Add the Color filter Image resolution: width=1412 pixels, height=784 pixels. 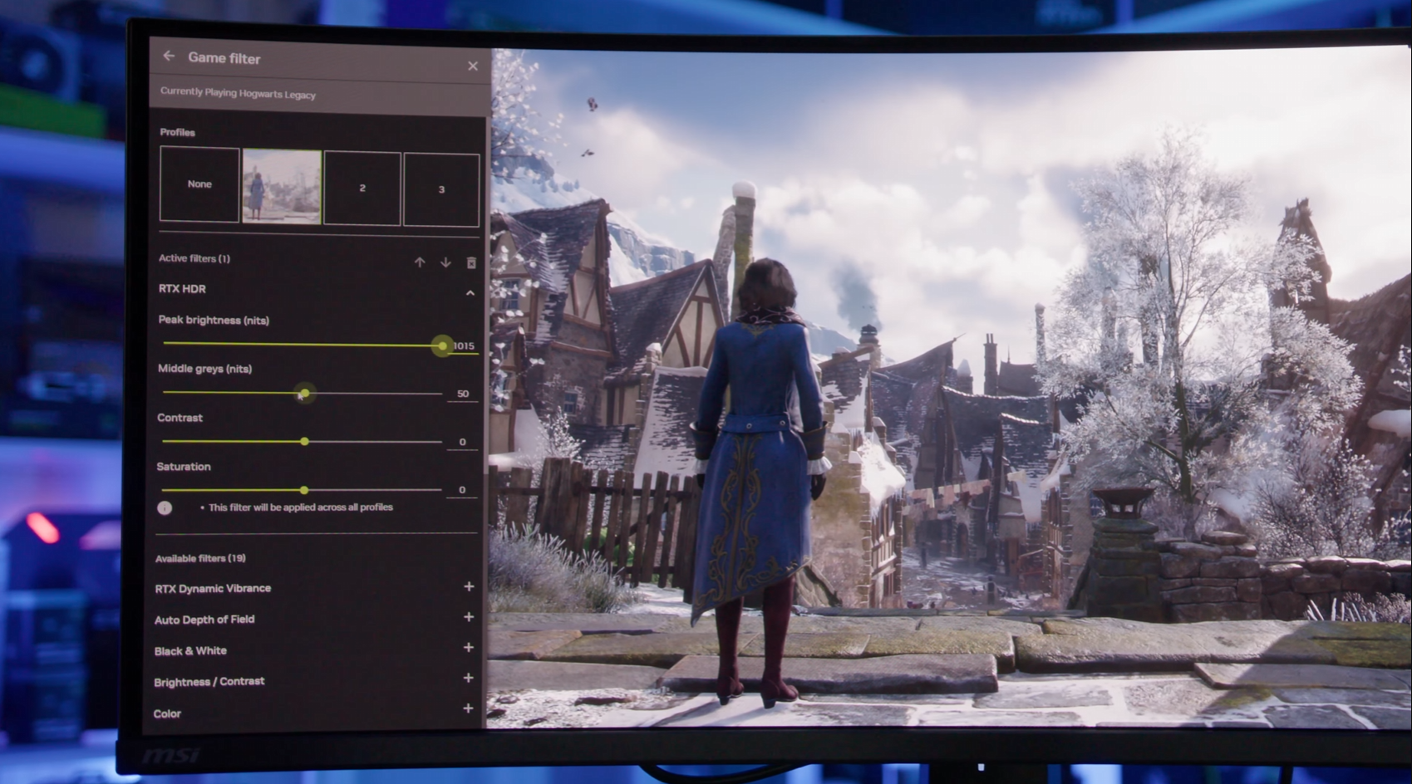tap(468, 708)
